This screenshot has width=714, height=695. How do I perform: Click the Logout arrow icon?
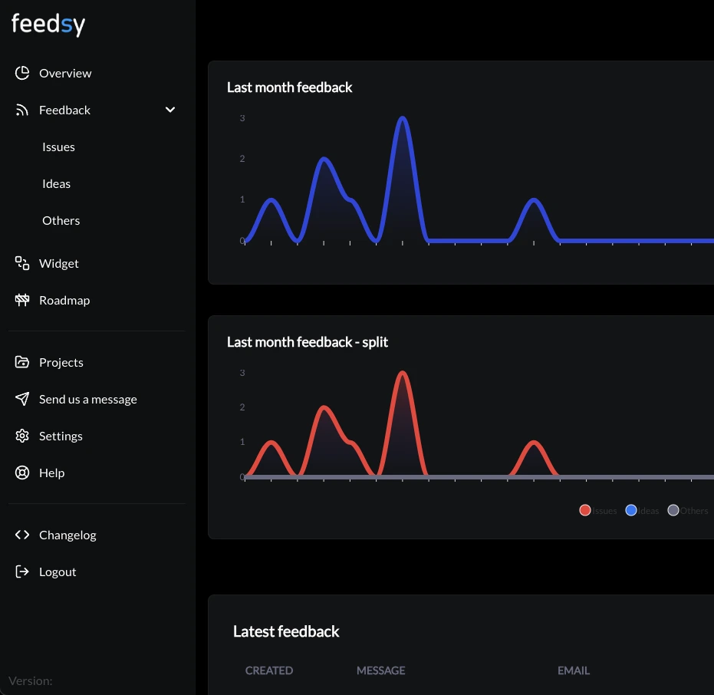(22, 571)
